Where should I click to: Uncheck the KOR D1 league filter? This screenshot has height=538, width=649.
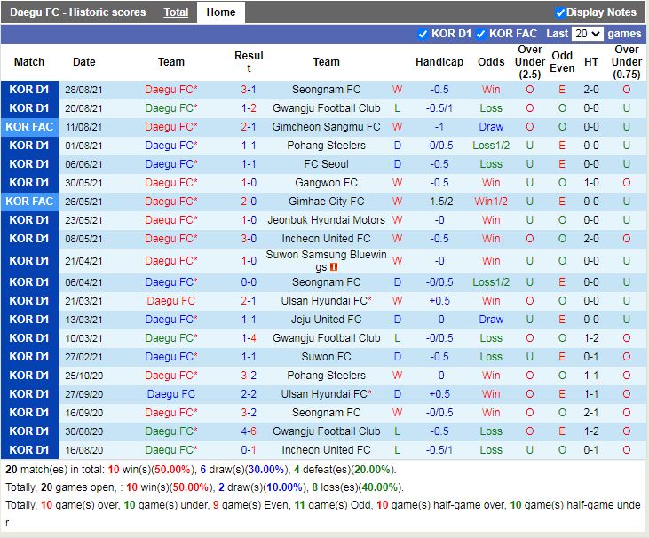[x=423, y=34]
